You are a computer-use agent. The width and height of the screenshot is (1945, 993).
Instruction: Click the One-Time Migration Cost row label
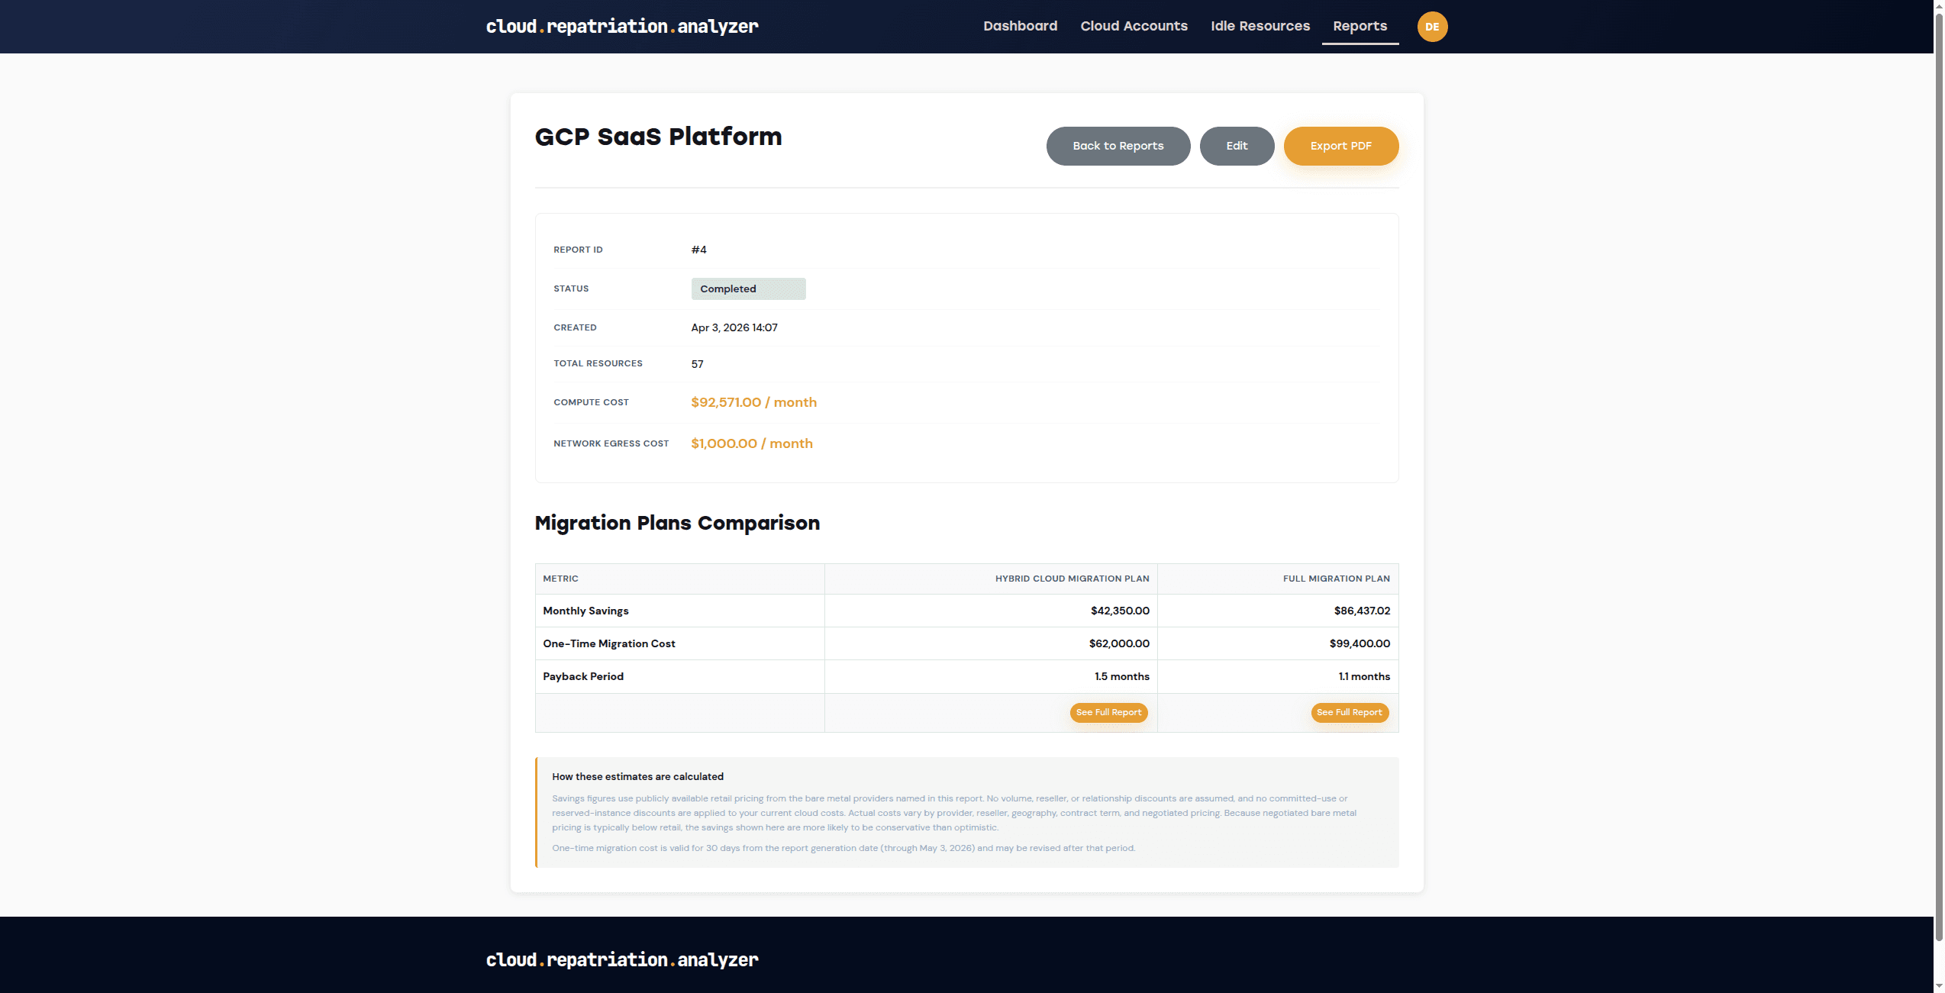pos(608,643)
